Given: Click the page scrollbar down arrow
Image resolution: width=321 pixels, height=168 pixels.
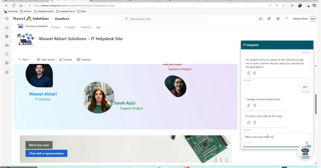Looking at the screenshot, I should tap(316, 163).
